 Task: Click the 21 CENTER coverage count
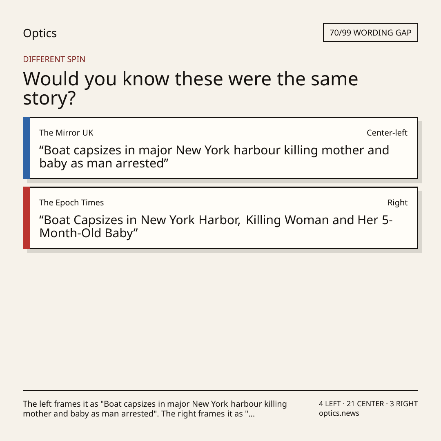pos(365,404)
